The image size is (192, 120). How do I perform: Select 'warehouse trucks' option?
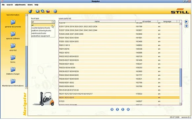[43, 33]
